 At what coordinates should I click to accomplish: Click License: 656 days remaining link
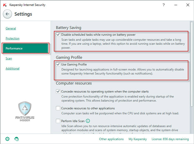[x=170, y=139]
